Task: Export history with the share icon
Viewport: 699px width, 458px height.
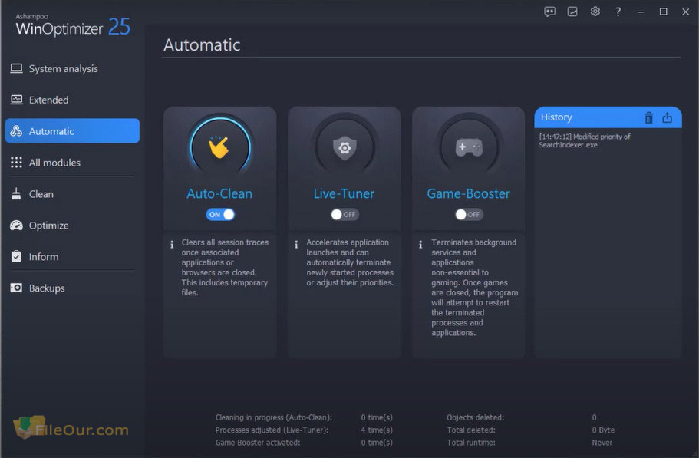Action: 667,117
